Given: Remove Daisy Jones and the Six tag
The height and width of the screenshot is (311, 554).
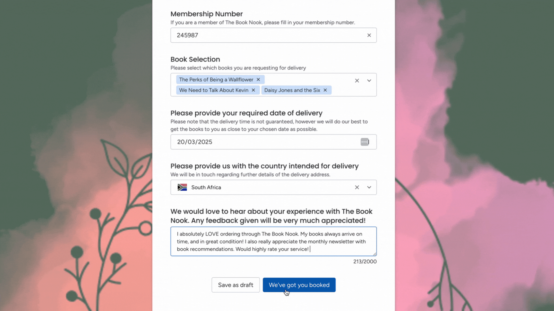Looking at the screenshot, I should (325, 90).
